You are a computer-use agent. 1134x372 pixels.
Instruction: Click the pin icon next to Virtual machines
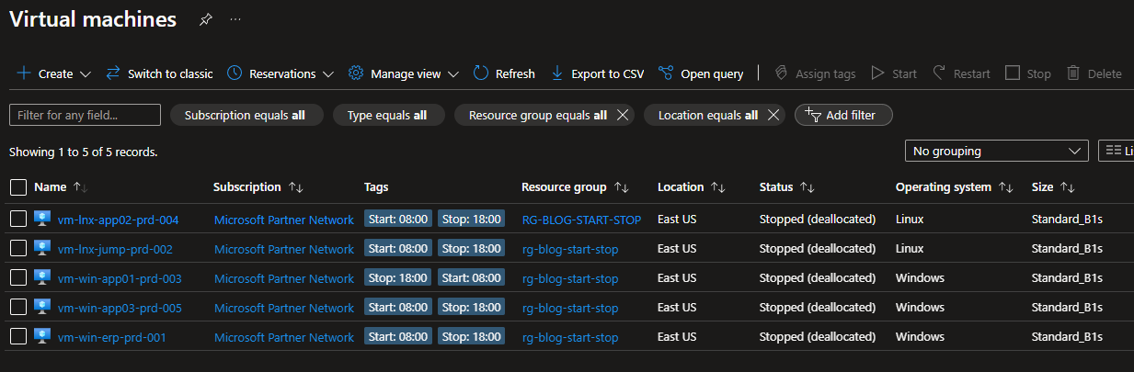click(205, 19)
